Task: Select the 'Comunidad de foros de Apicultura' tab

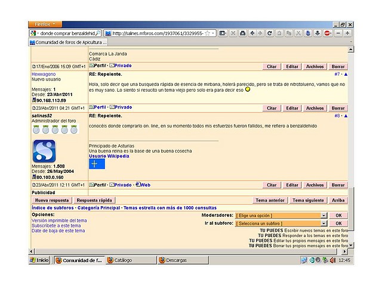Action: [x=69, y=42]
